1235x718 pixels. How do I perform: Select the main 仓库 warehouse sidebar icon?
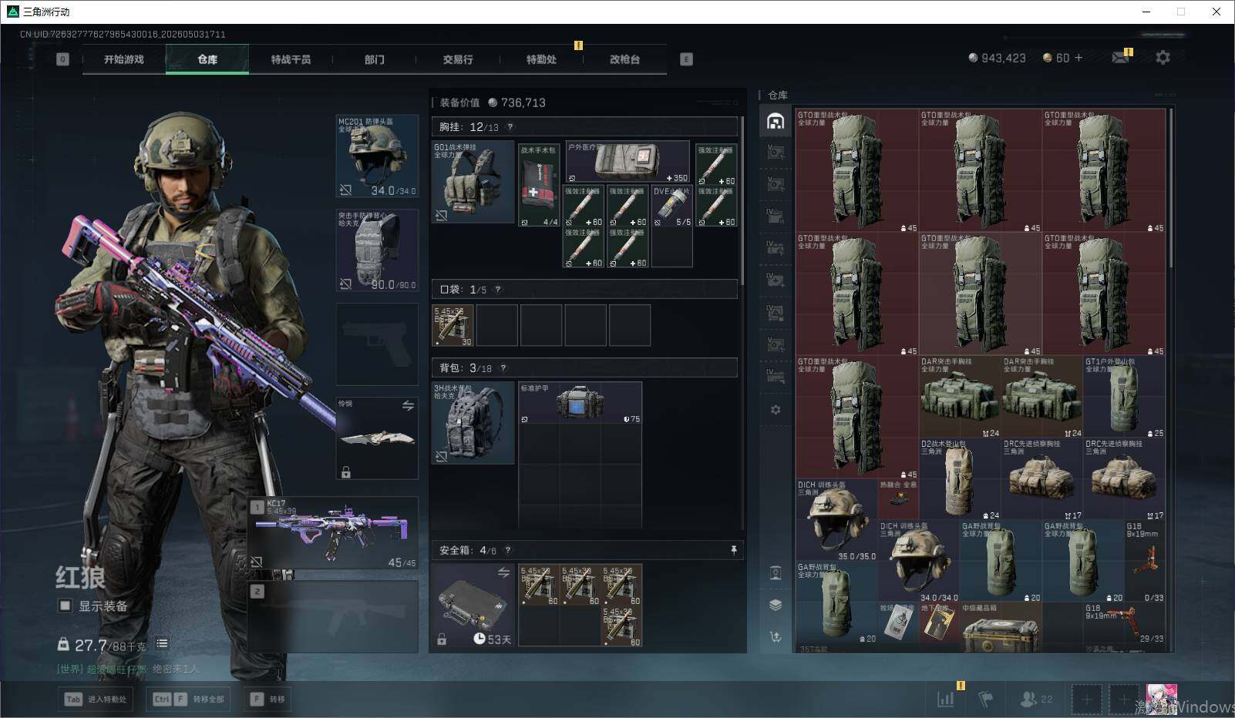coord(776,121)
